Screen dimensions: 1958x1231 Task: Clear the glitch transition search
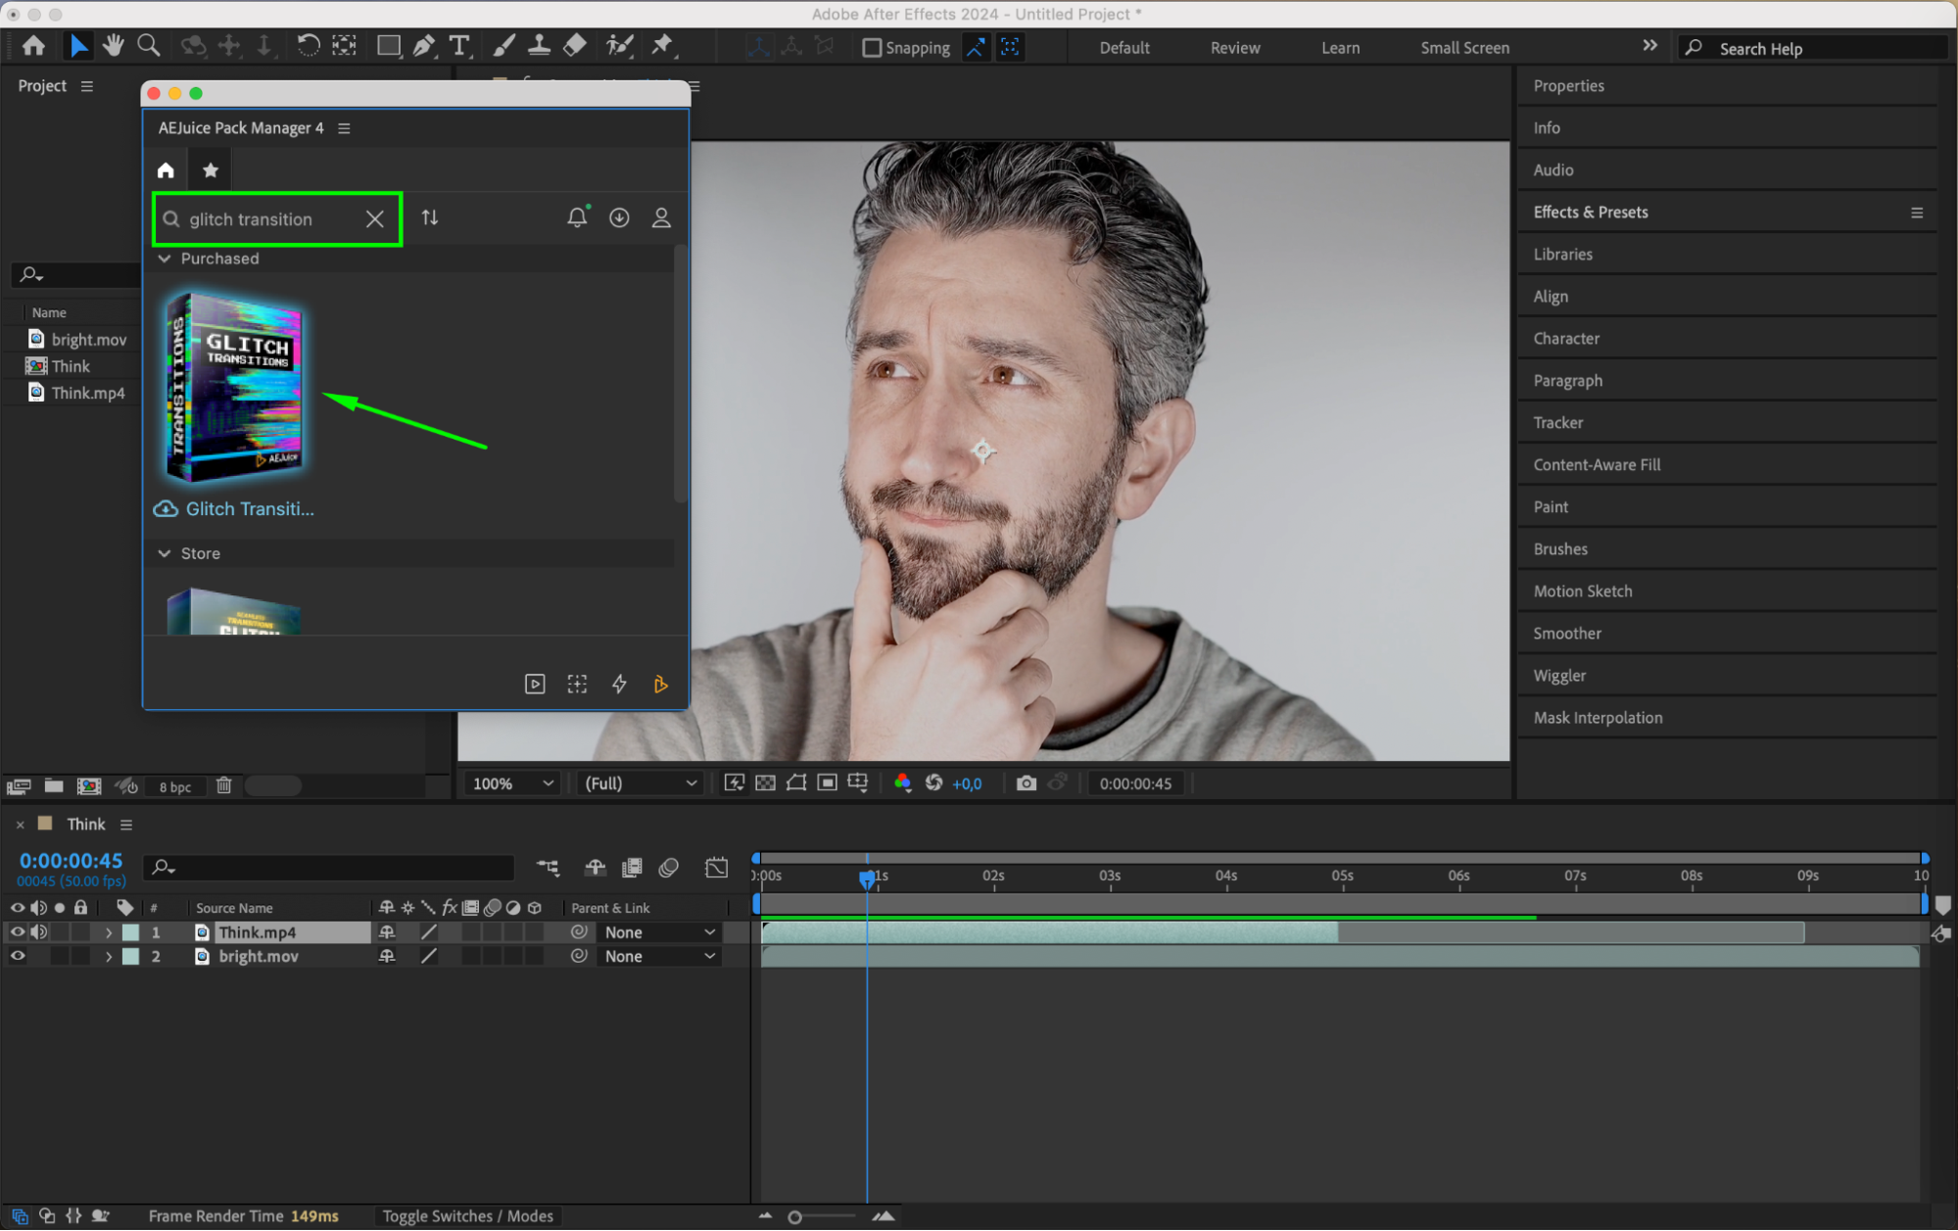tap(374, 219)
